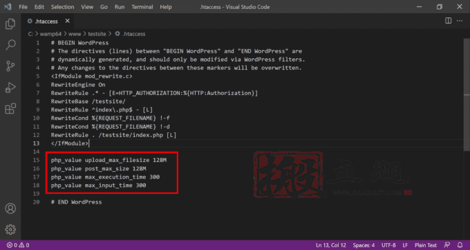Viewport: 470px width, 250px height.
Task: Open the Source Control view icon
Action: pyautogui.click(x=10, y=66)
